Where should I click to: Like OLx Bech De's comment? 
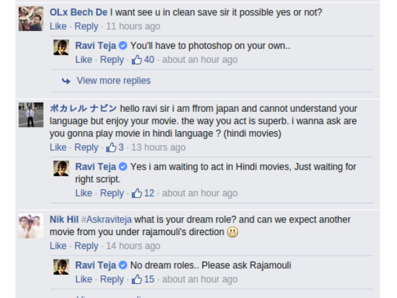[x=58, y=26]
